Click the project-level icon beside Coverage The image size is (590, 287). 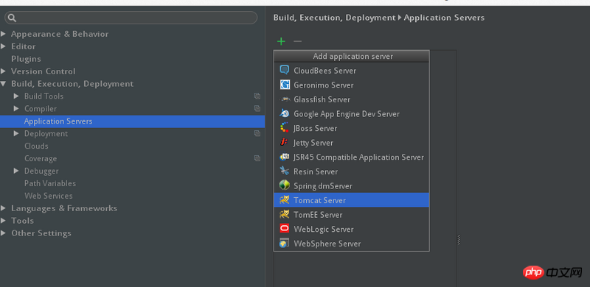[257, 158]
